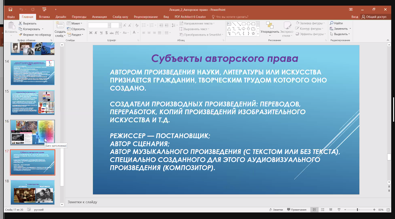Viewport: 395px width, 219px height.
Task: Click the Создать слайд button
Action: tap(60, 29)
